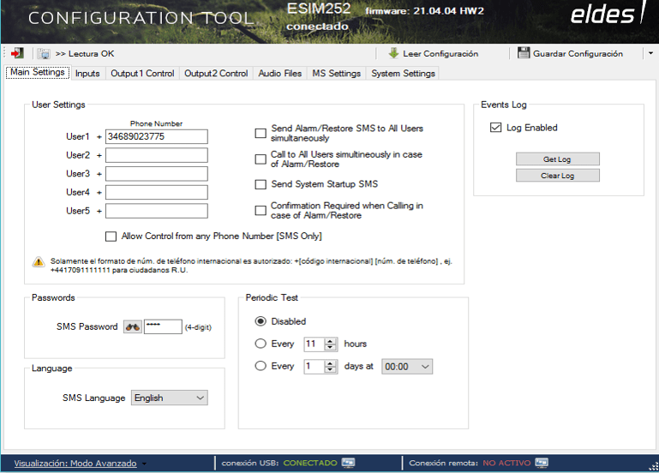Image resolution: width=659 pixels, height=473 pixels.
Task: Increase the days spinner value
Action: tap(331, 363)
